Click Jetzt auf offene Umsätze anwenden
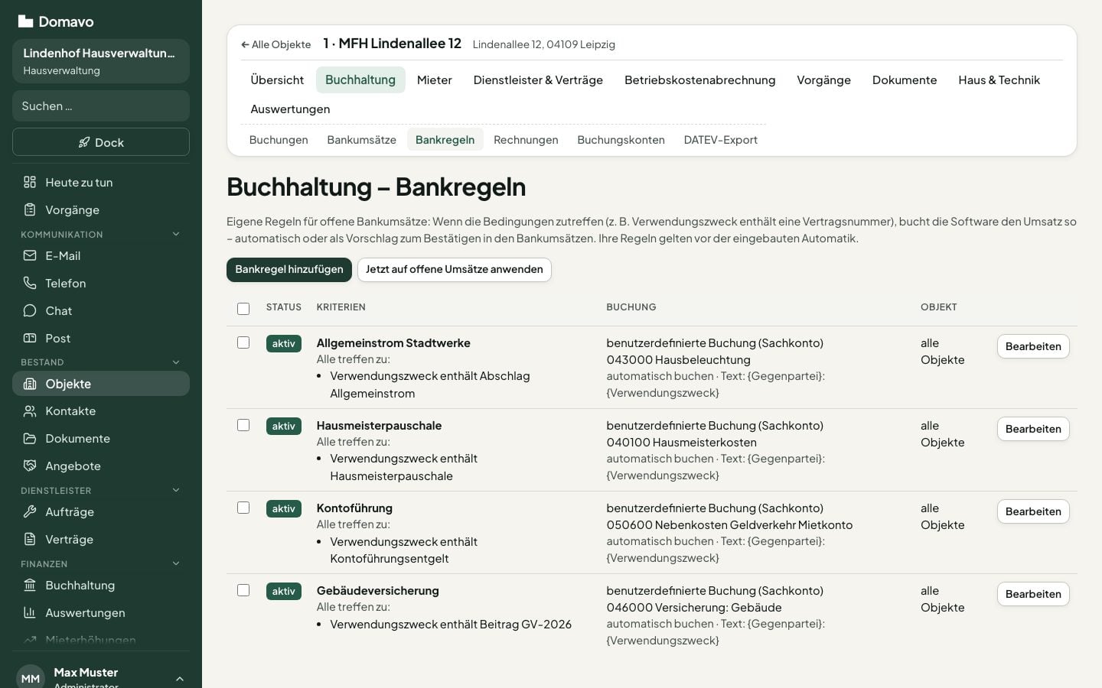Screen dimensions: 1102x688 point(455,270)
